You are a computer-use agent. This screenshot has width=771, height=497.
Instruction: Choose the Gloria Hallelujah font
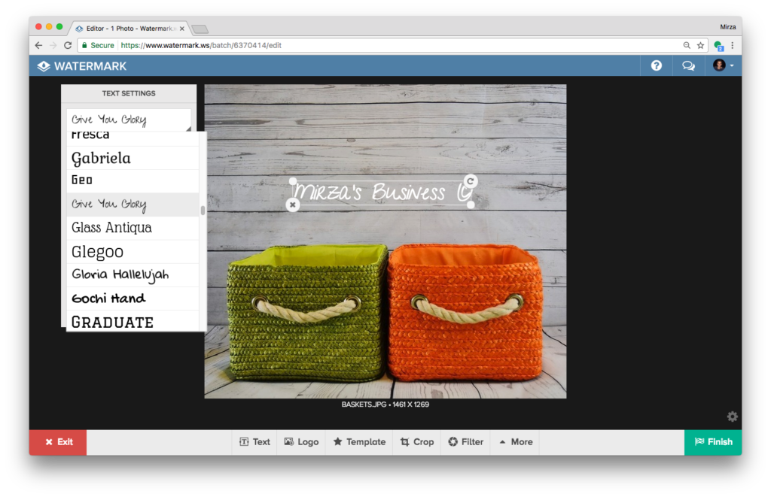coord(133,275)
